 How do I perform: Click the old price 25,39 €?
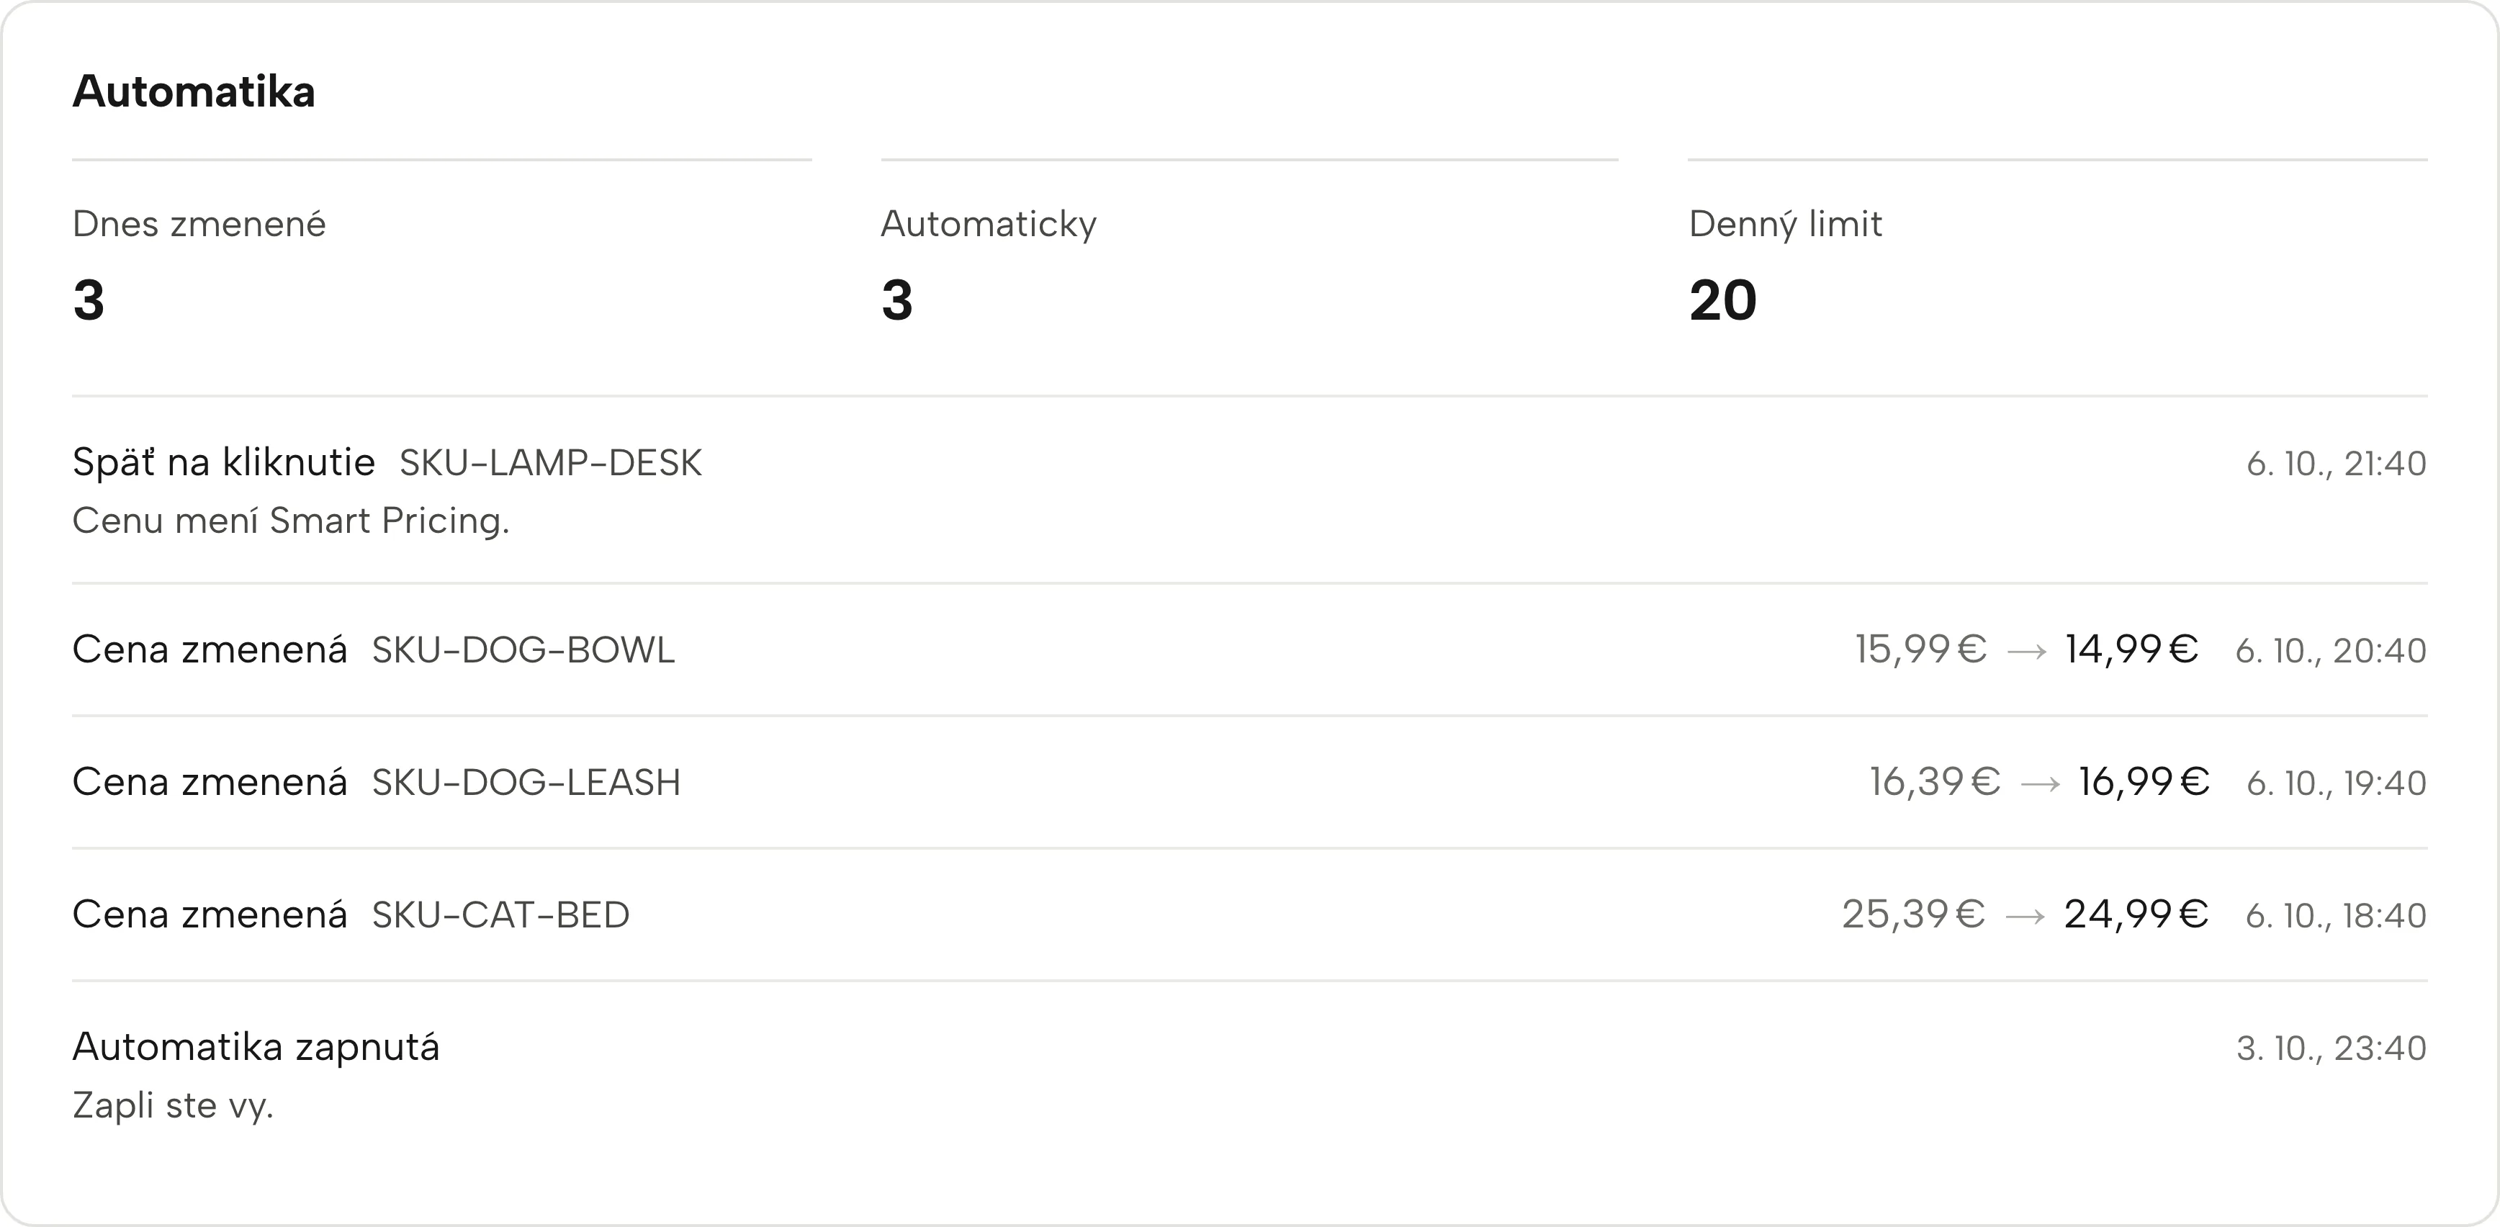pos(1914,914)
